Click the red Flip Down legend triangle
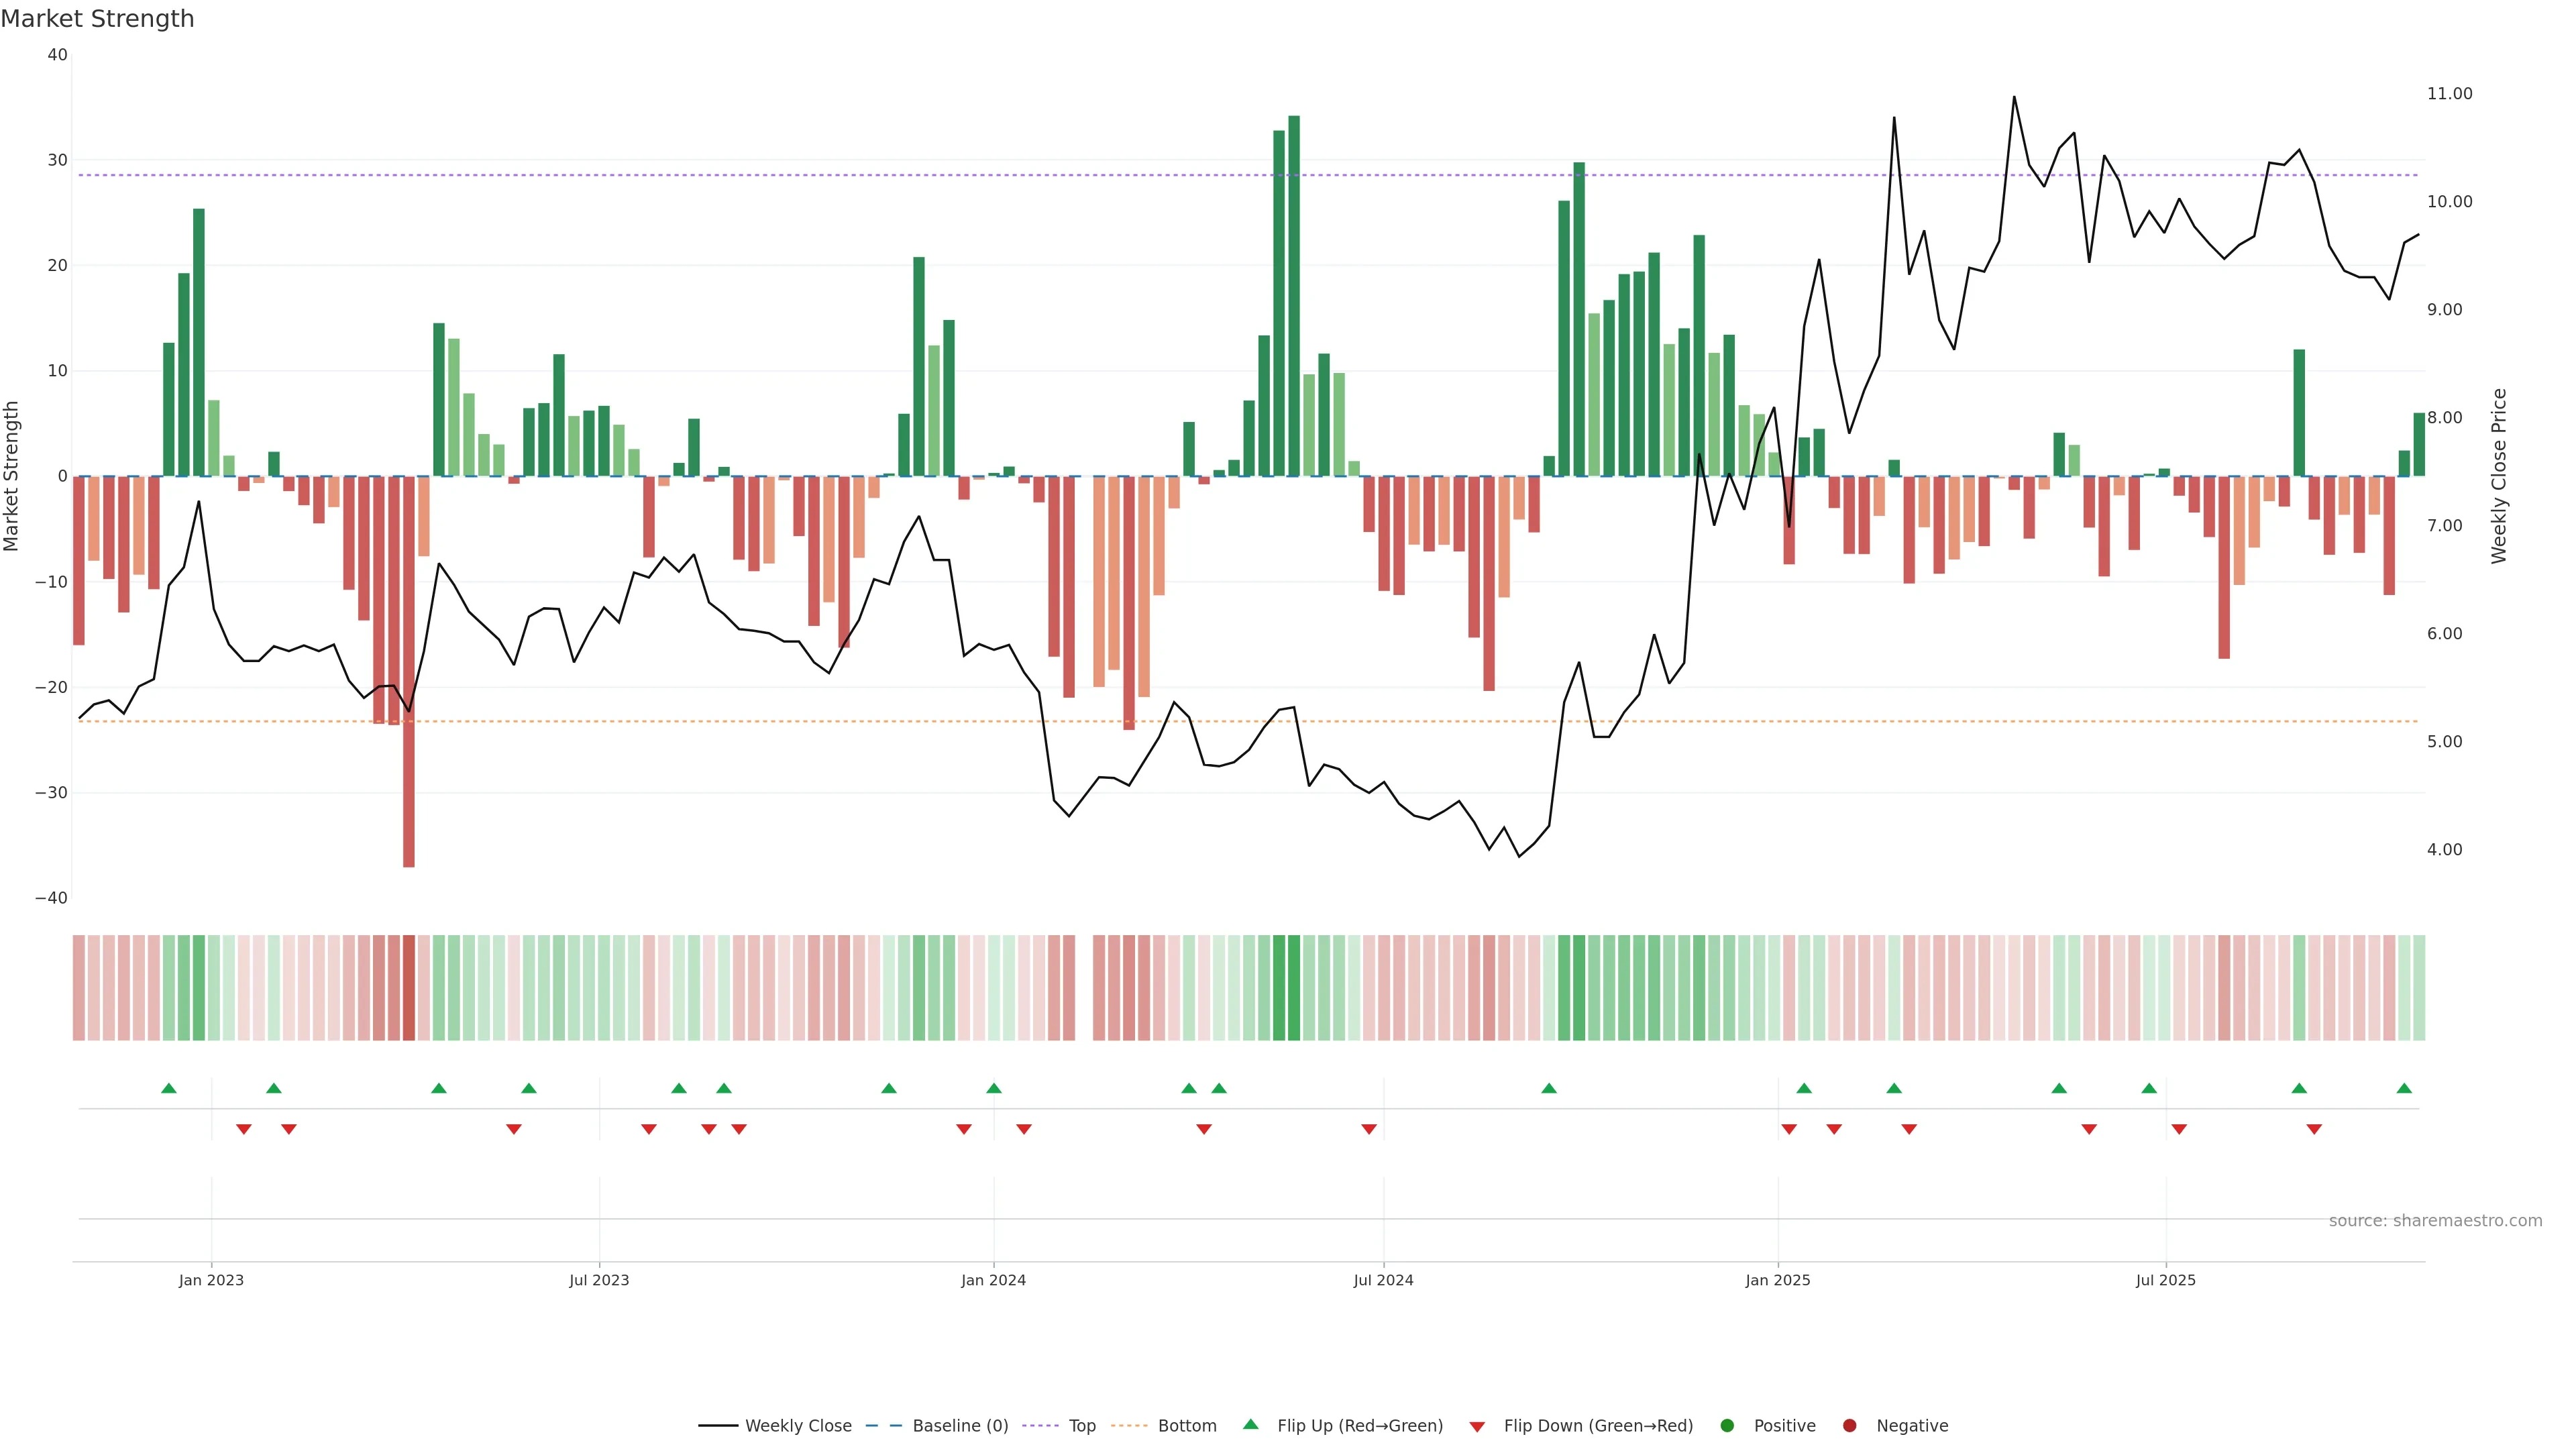 click(1477, 1427)
